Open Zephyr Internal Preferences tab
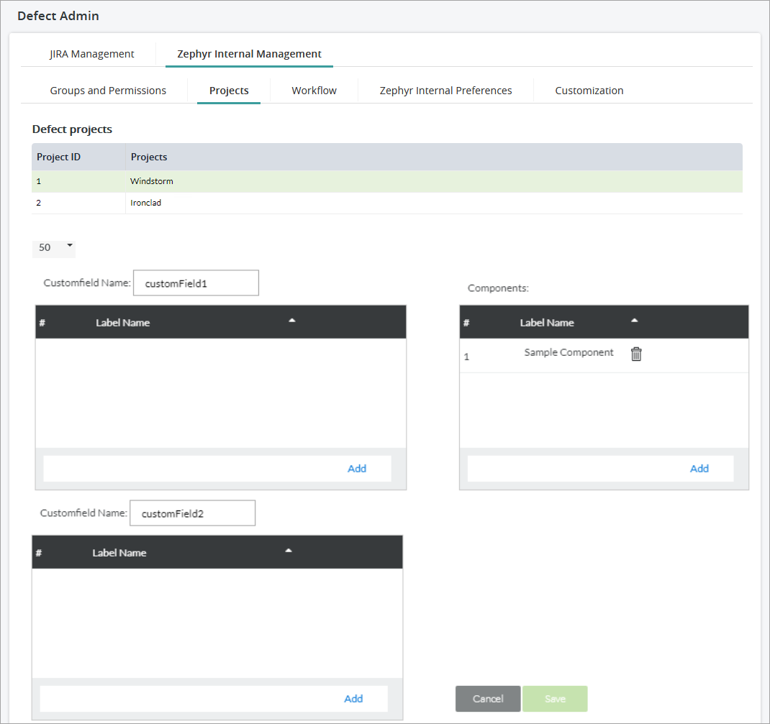This screenshot has width=770, height=724. (445, 91)
